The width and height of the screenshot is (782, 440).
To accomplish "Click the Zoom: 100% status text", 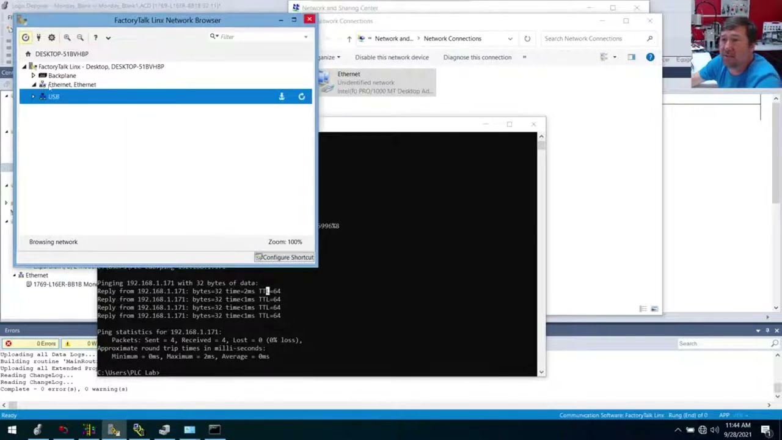I will coord(285,242).
